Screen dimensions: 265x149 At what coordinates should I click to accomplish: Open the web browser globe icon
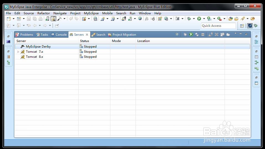click(x=140, y=19)
